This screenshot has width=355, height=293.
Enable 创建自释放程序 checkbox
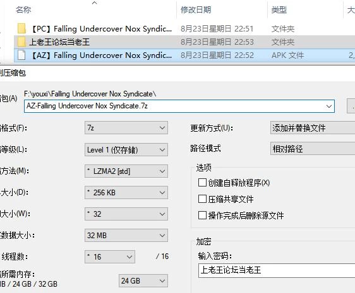(202, 183)
